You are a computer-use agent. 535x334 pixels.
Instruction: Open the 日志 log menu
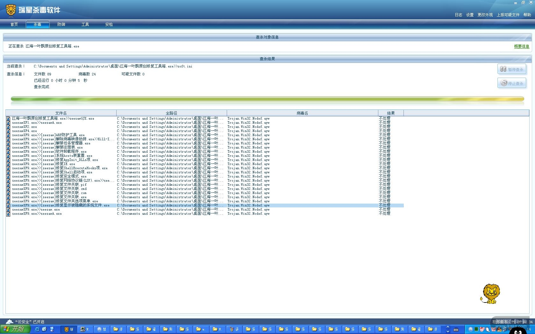coord(458,15)
